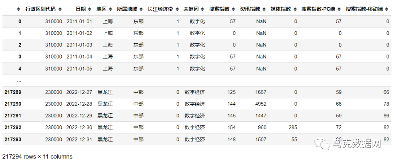Select row index 217289
This screenshot has height=161, width=394.
[x=13, y=92]
